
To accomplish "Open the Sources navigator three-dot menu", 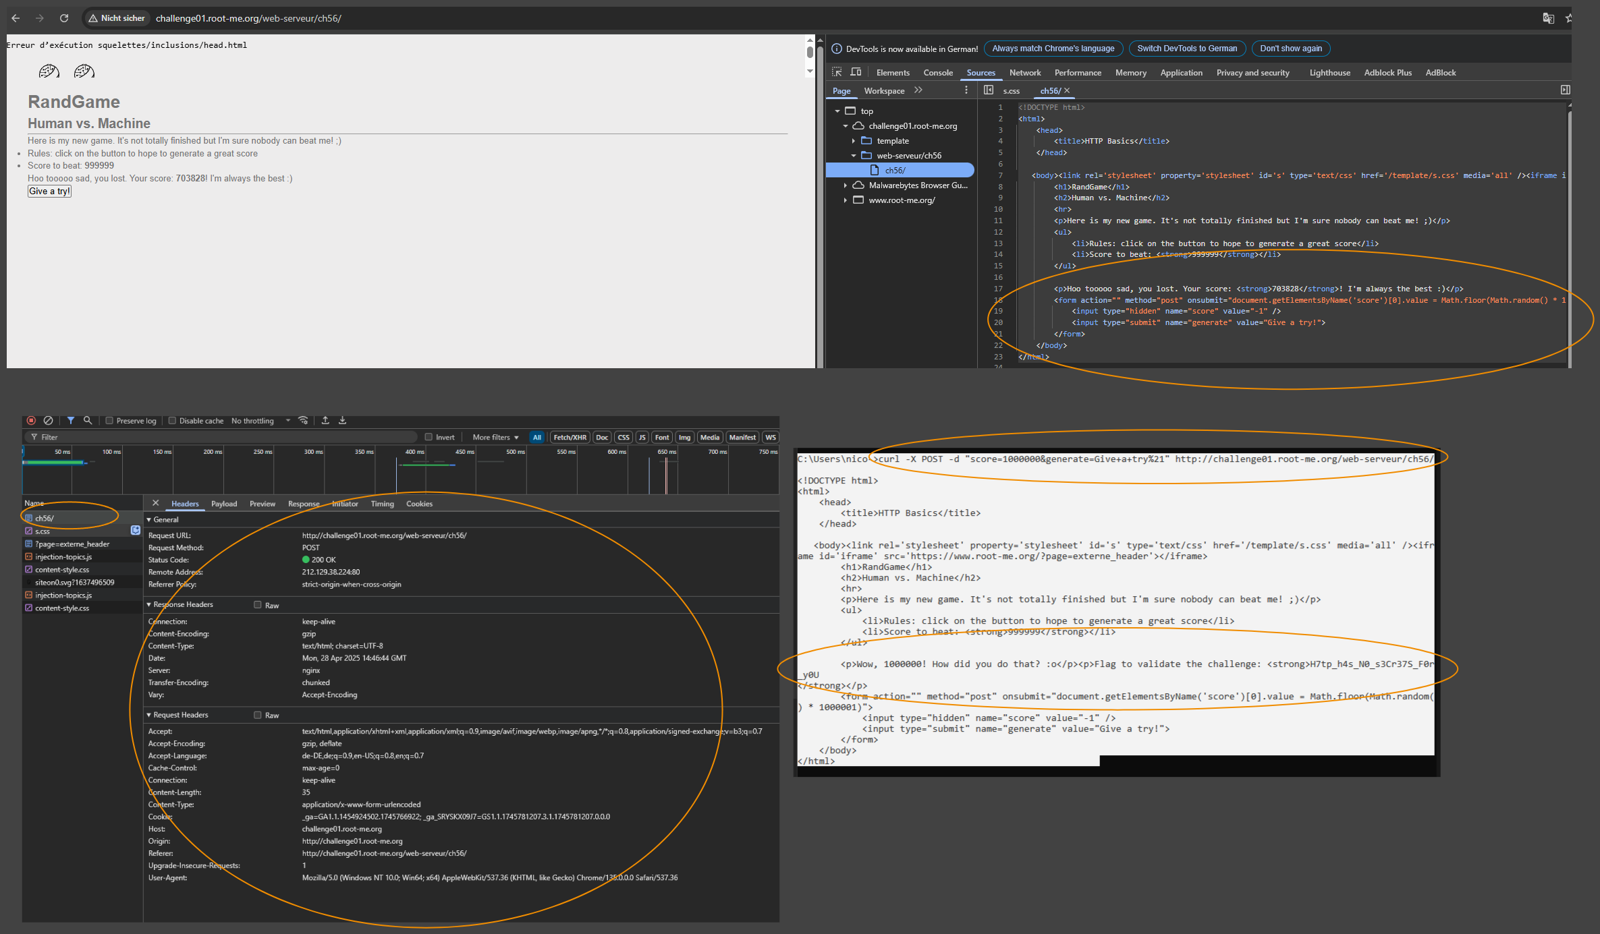I will tap(966, 90).
